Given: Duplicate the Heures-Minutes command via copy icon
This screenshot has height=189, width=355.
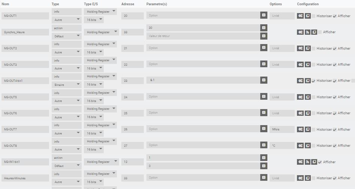Looking at the screenshot, I should pyautogui.click(x=308, y=178).
